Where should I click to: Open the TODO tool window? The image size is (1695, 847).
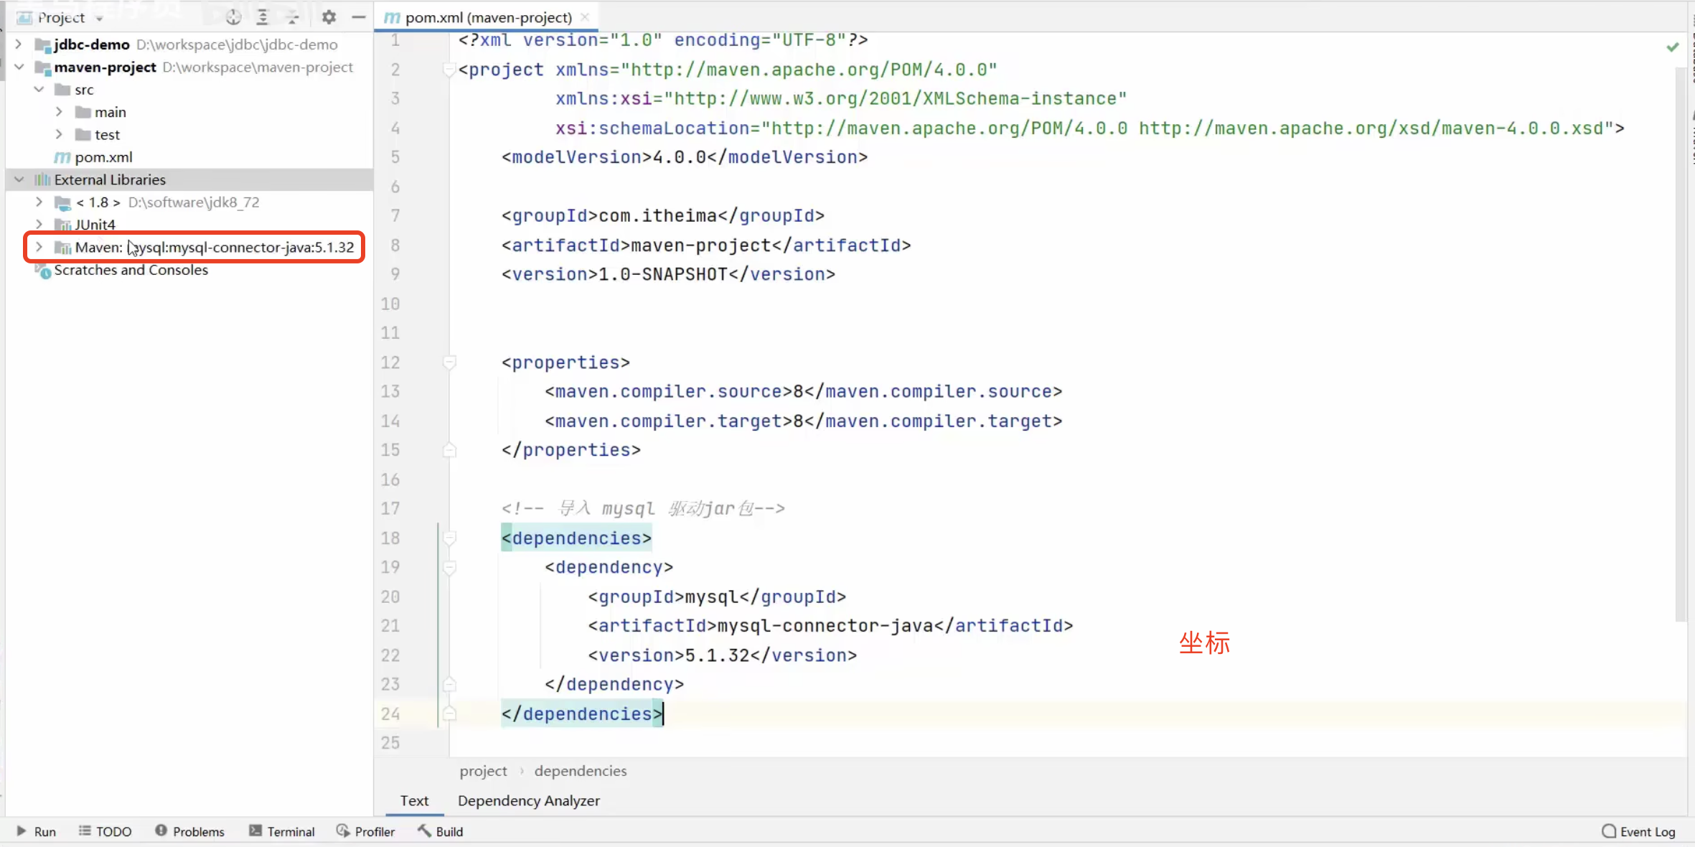tap(105, 831)
